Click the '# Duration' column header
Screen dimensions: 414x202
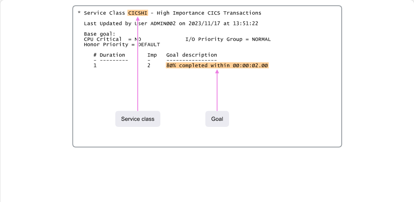[109, 55]
